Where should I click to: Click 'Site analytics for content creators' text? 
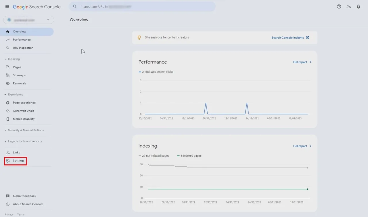pyautogui.click(x=167, y=37)
